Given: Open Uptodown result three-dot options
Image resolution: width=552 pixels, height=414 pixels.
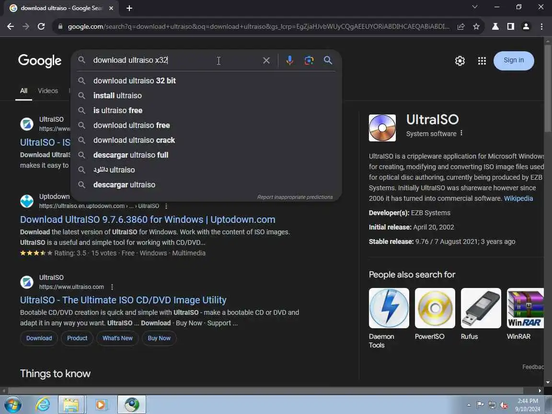Looking at the screenshot, I should tap(166, 206).
